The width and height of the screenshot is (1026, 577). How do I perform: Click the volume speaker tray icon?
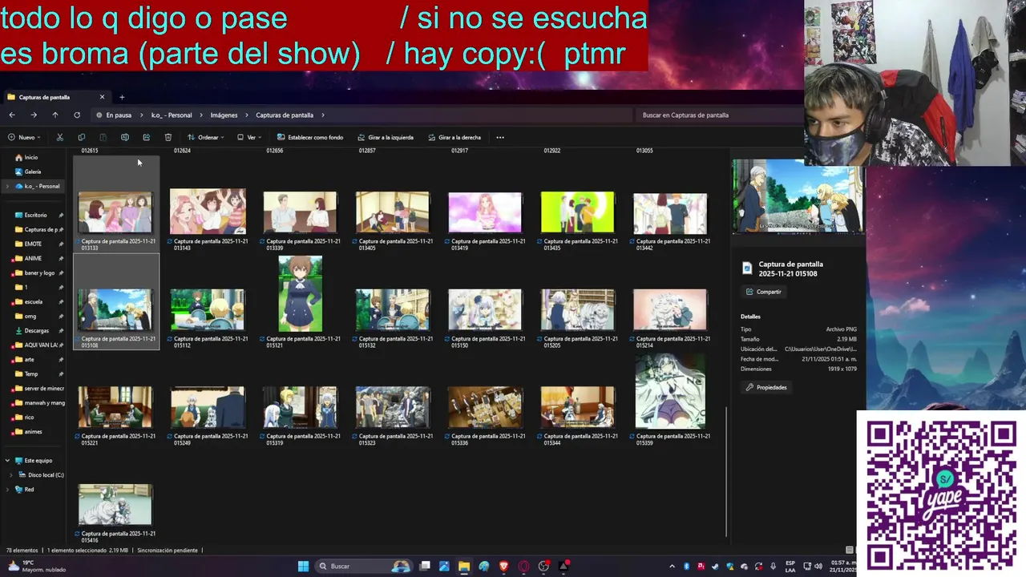(x=818, y=566)
